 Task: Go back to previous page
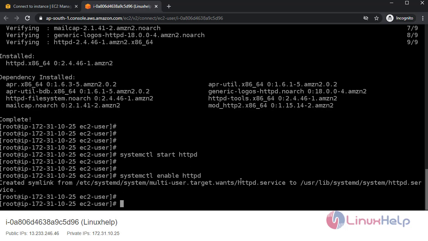point(6,18)
